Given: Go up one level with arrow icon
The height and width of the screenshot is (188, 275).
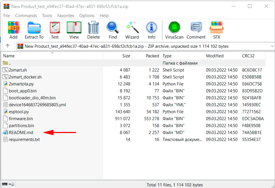Looking at the screenshot, I should click(x=8, y=46).
